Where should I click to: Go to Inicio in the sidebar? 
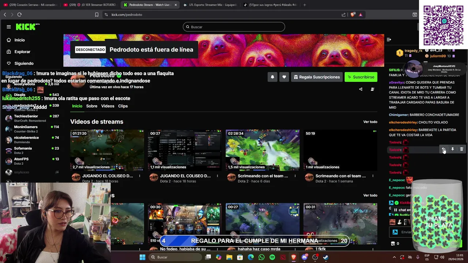(20, 40)
